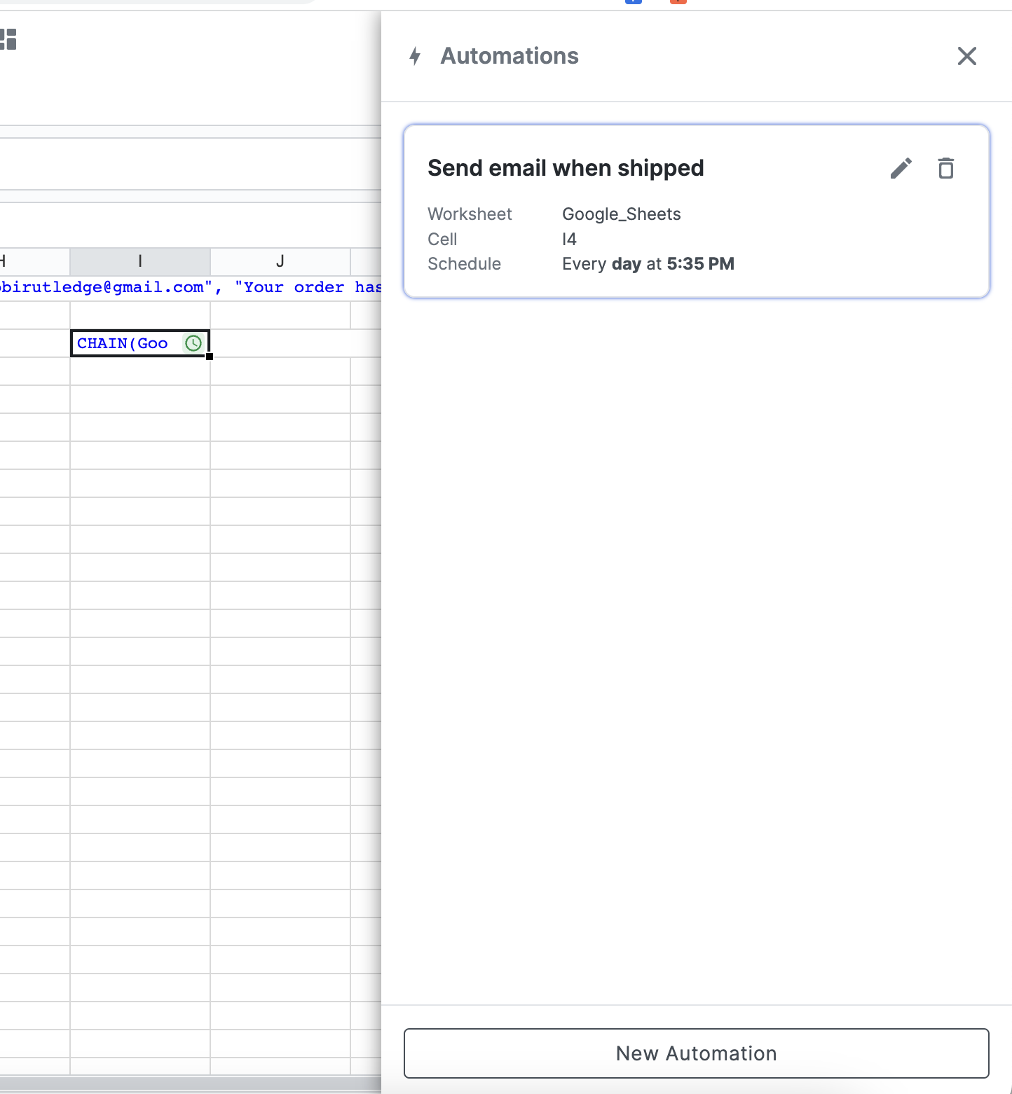Click the grid apps icon at top left

pos(8,39)
